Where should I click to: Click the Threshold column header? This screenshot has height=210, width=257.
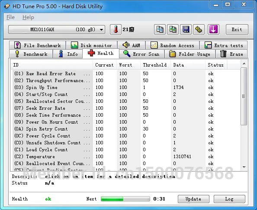[x=155, y=65]
